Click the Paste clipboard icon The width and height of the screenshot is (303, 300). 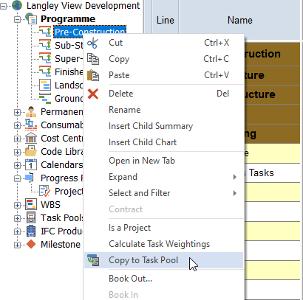(x=93, y=75)
